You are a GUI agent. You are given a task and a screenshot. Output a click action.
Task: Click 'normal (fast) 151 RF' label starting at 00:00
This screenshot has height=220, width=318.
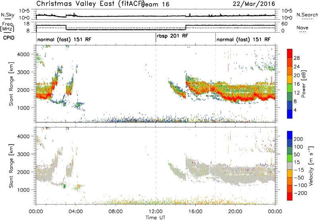pos(64,39)
